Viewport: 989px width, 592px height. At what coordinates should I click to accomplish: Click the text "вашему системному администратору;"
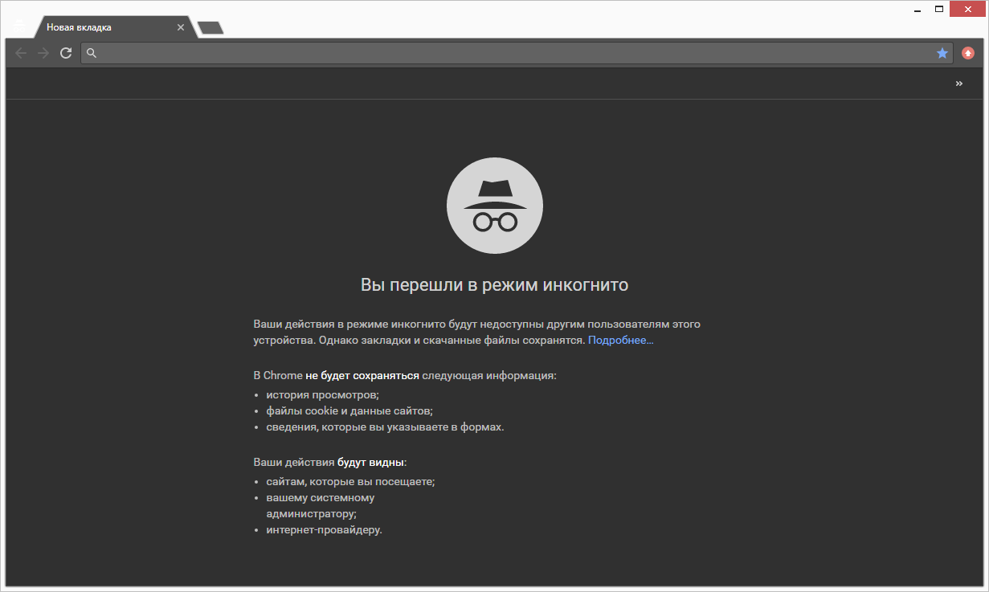coord(320,506)
